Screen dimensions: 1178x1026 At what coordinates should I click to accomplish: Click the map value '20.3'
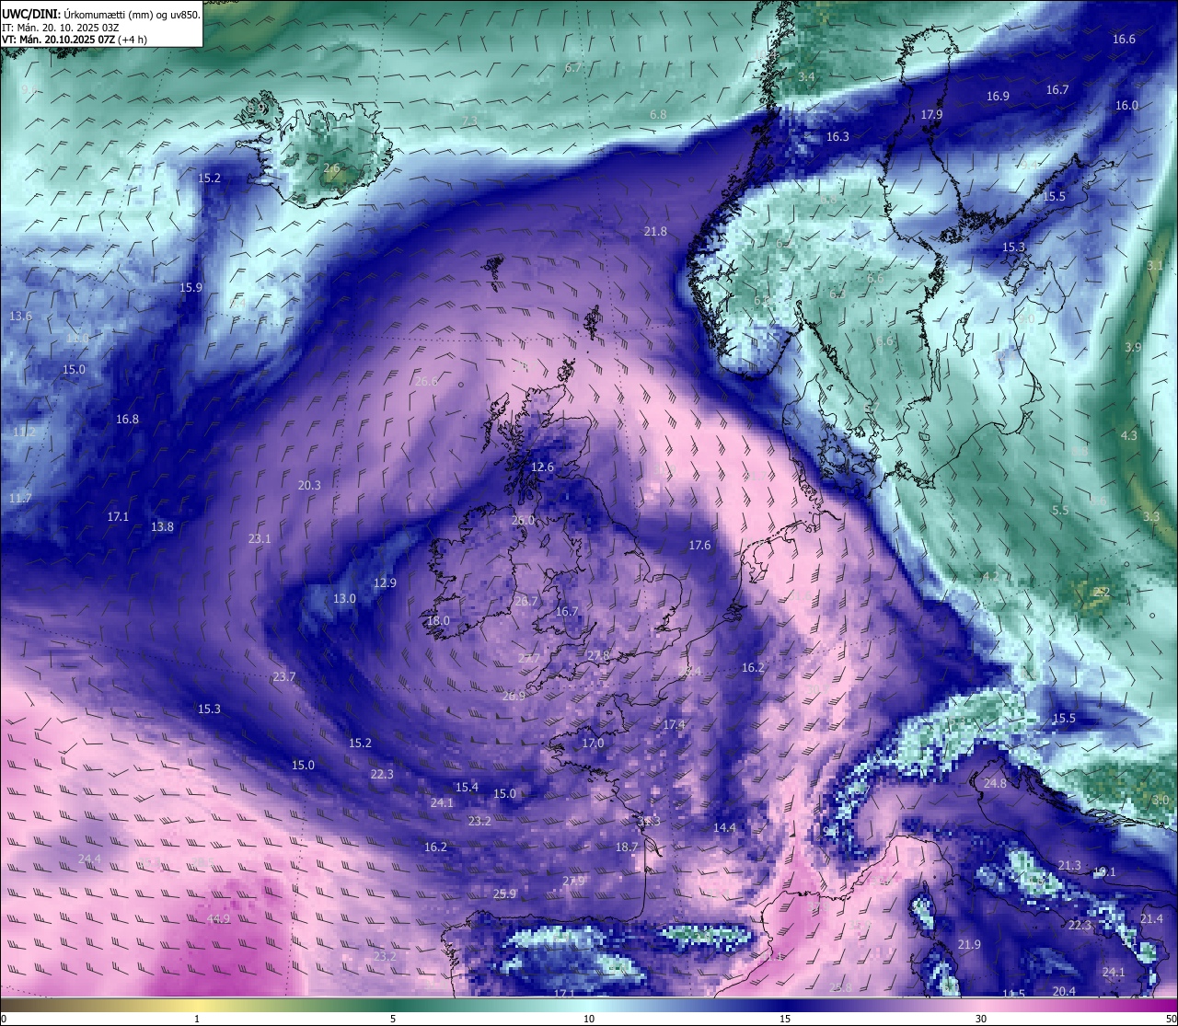(x=309, y=486)
